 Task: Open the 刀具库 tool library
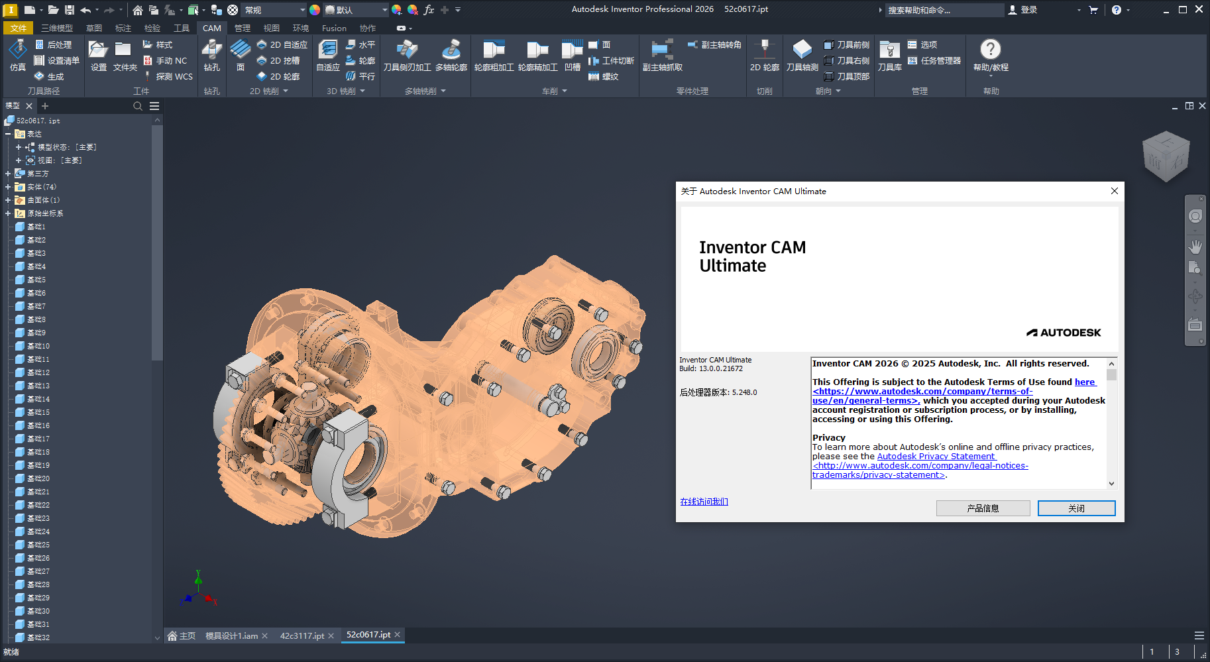(x=890, y=55)
